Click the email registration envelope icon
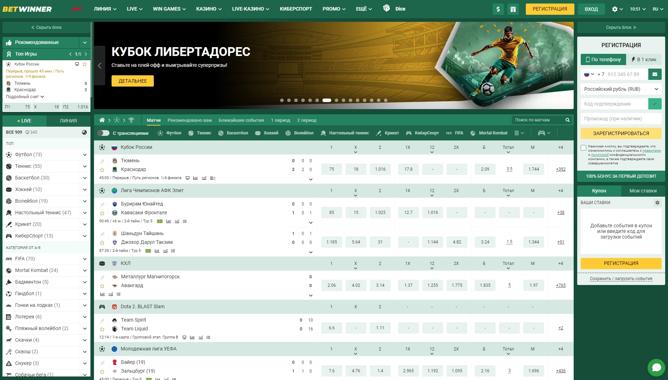668x380 pixels. (655, 74)
